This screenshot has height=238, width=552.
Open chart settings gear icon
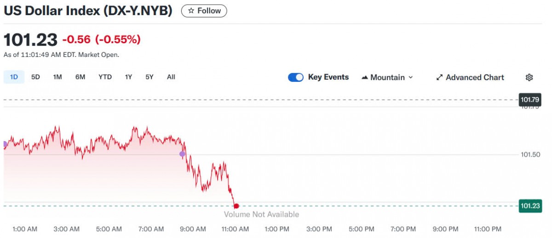(x=529, y=77)
